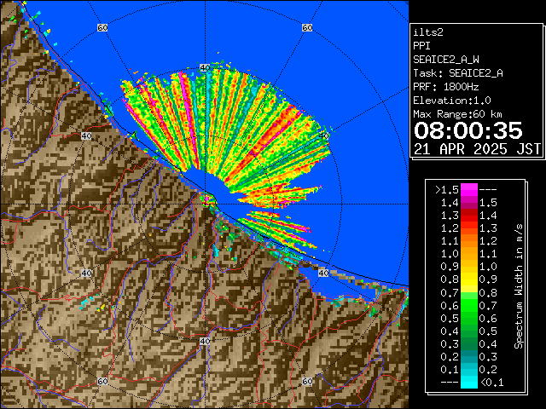Screen dimensions: 546x409
Task: Select the "Task: SEAICE2_A" line
Action: click(458, 73)
